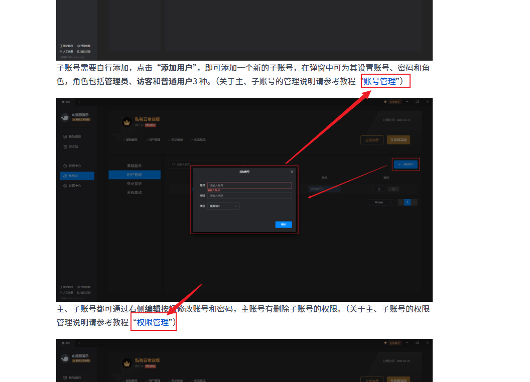Open the role dropdown in the user row

(324, 189)
